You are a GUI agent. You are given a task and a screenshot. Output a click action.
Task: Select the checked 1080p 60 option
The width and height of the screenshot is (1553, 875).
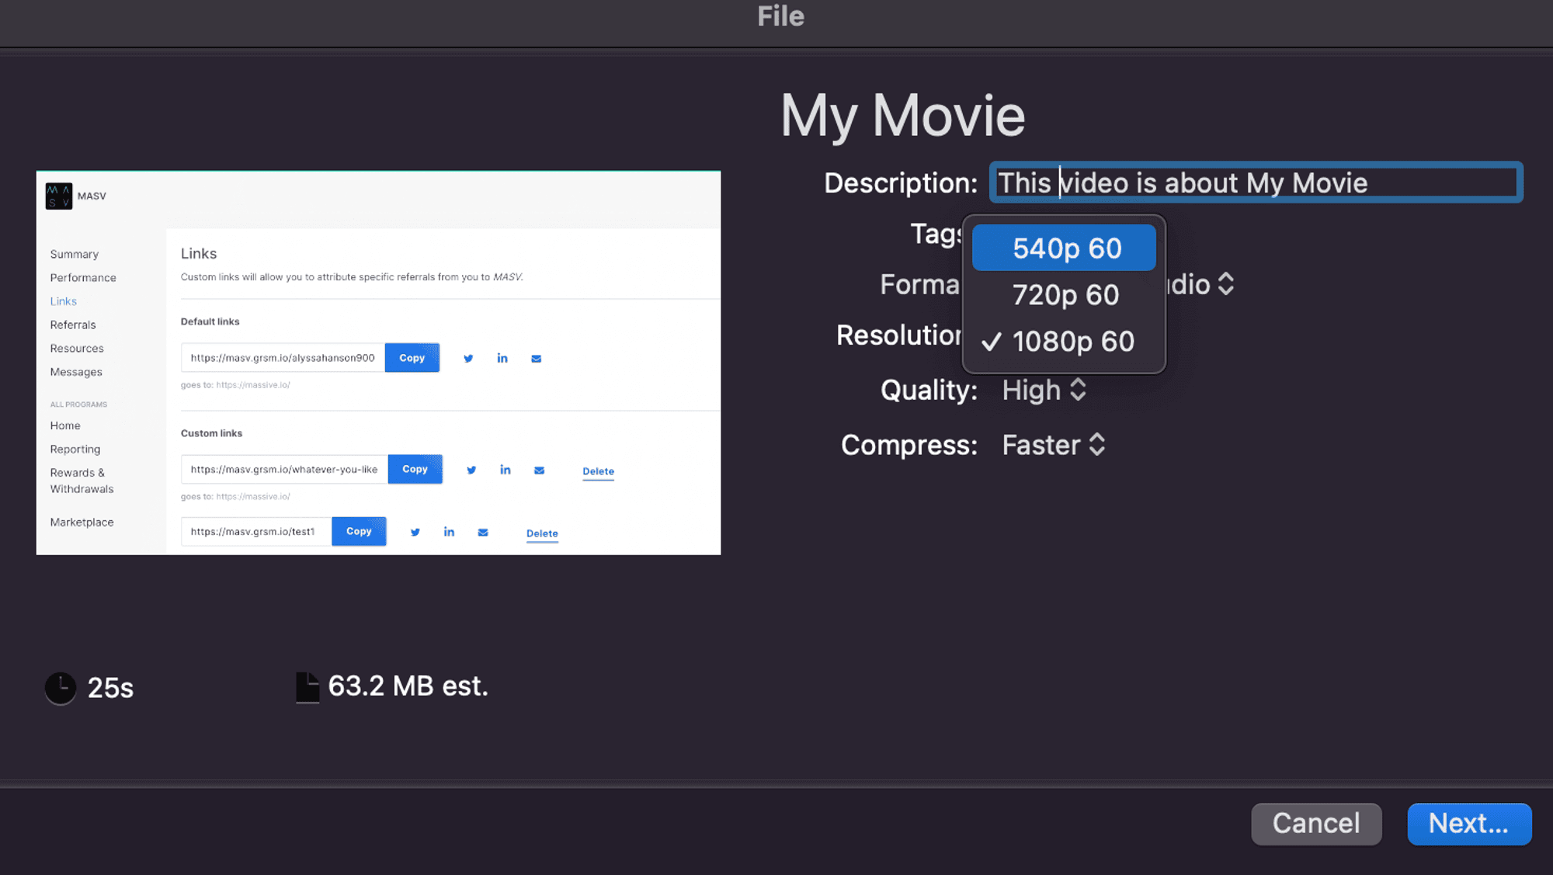pyautogui.click(x=1072, y=341)
